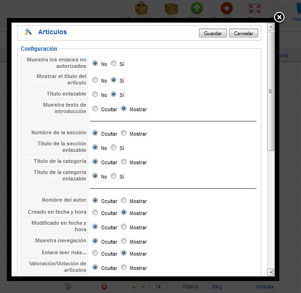Click the Artículos title text
Image resolution: width=301 pixels, height=293 pixels.
point(53,32)
